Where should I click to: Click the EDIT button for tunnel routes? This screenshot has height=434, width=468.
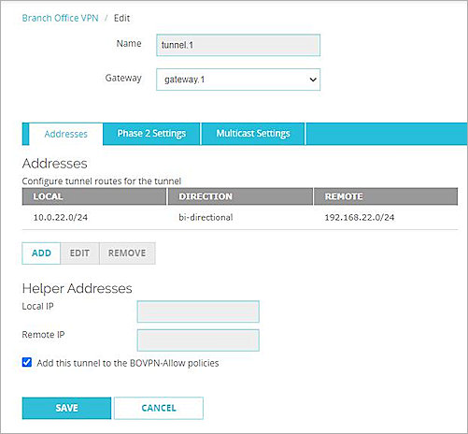pos(79,253)
